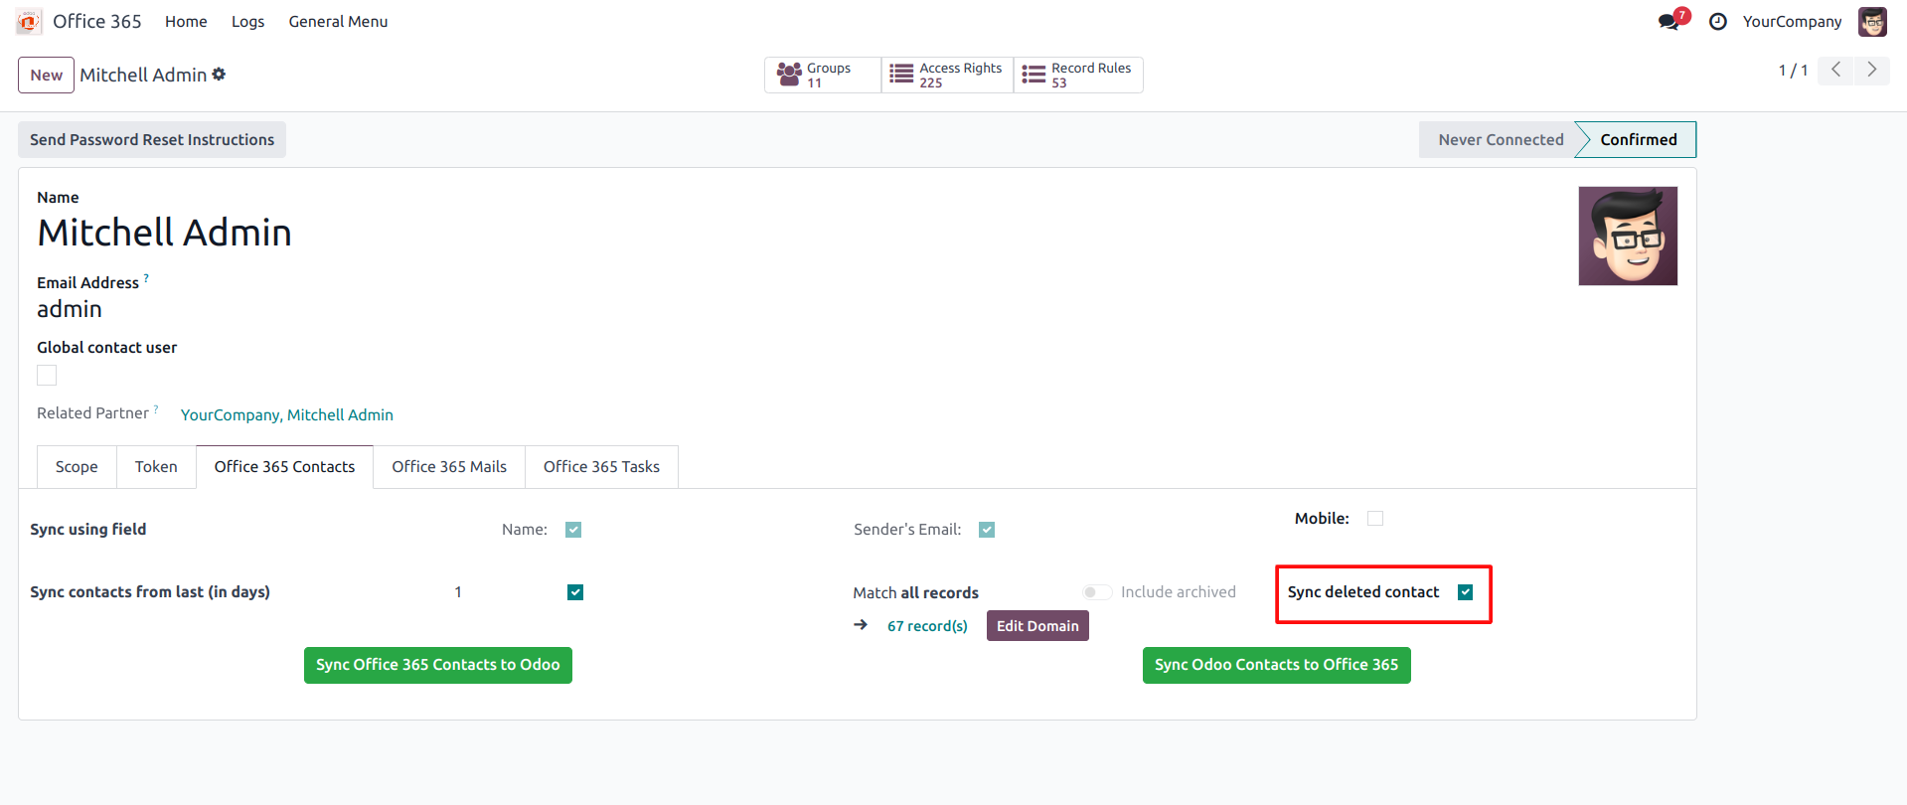Enable the Global contact user checkbox
The image size is (1907, 805).
[x=47, y=375]
